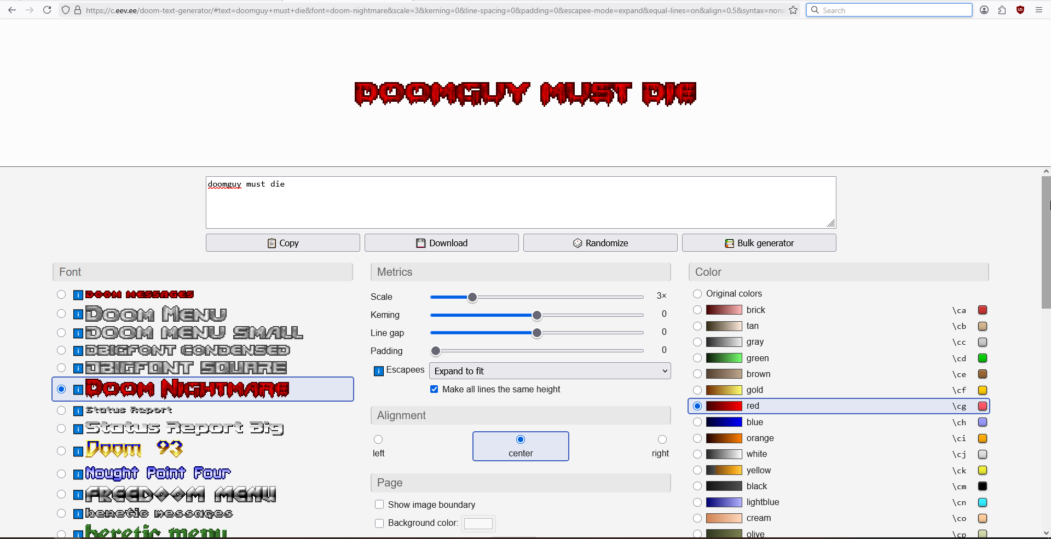The height and width of the screenshot is (539, 1051).
Task: Enable the Background color checkbox
Action: coord(379,523)
